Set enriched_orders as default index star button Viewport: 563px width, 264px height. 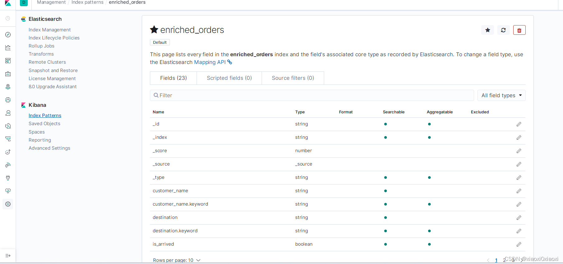487,30
